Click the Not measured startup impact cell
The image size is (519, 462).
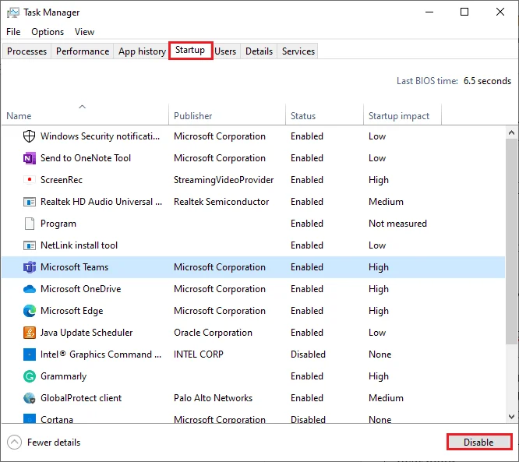(x=397, y=224)
